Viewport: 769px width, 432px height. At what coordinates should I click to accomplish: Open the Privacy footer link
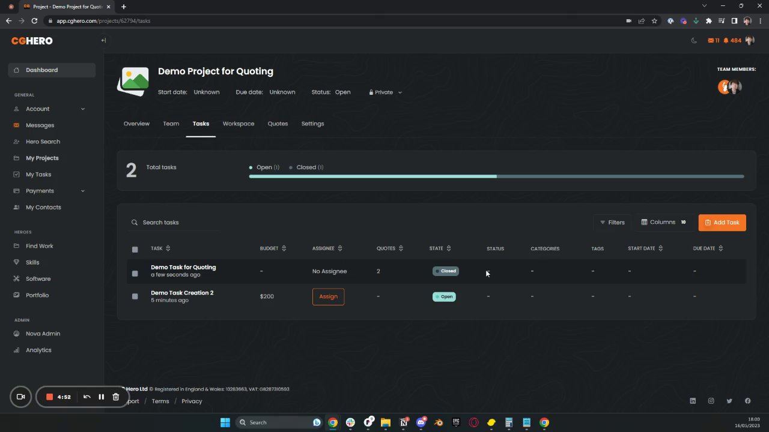[x=192, y=401]
